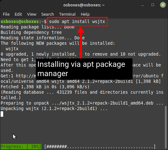Click the hash-mark install progress bar
This screenshot has width=168, height=150.
tap(100, 146)
